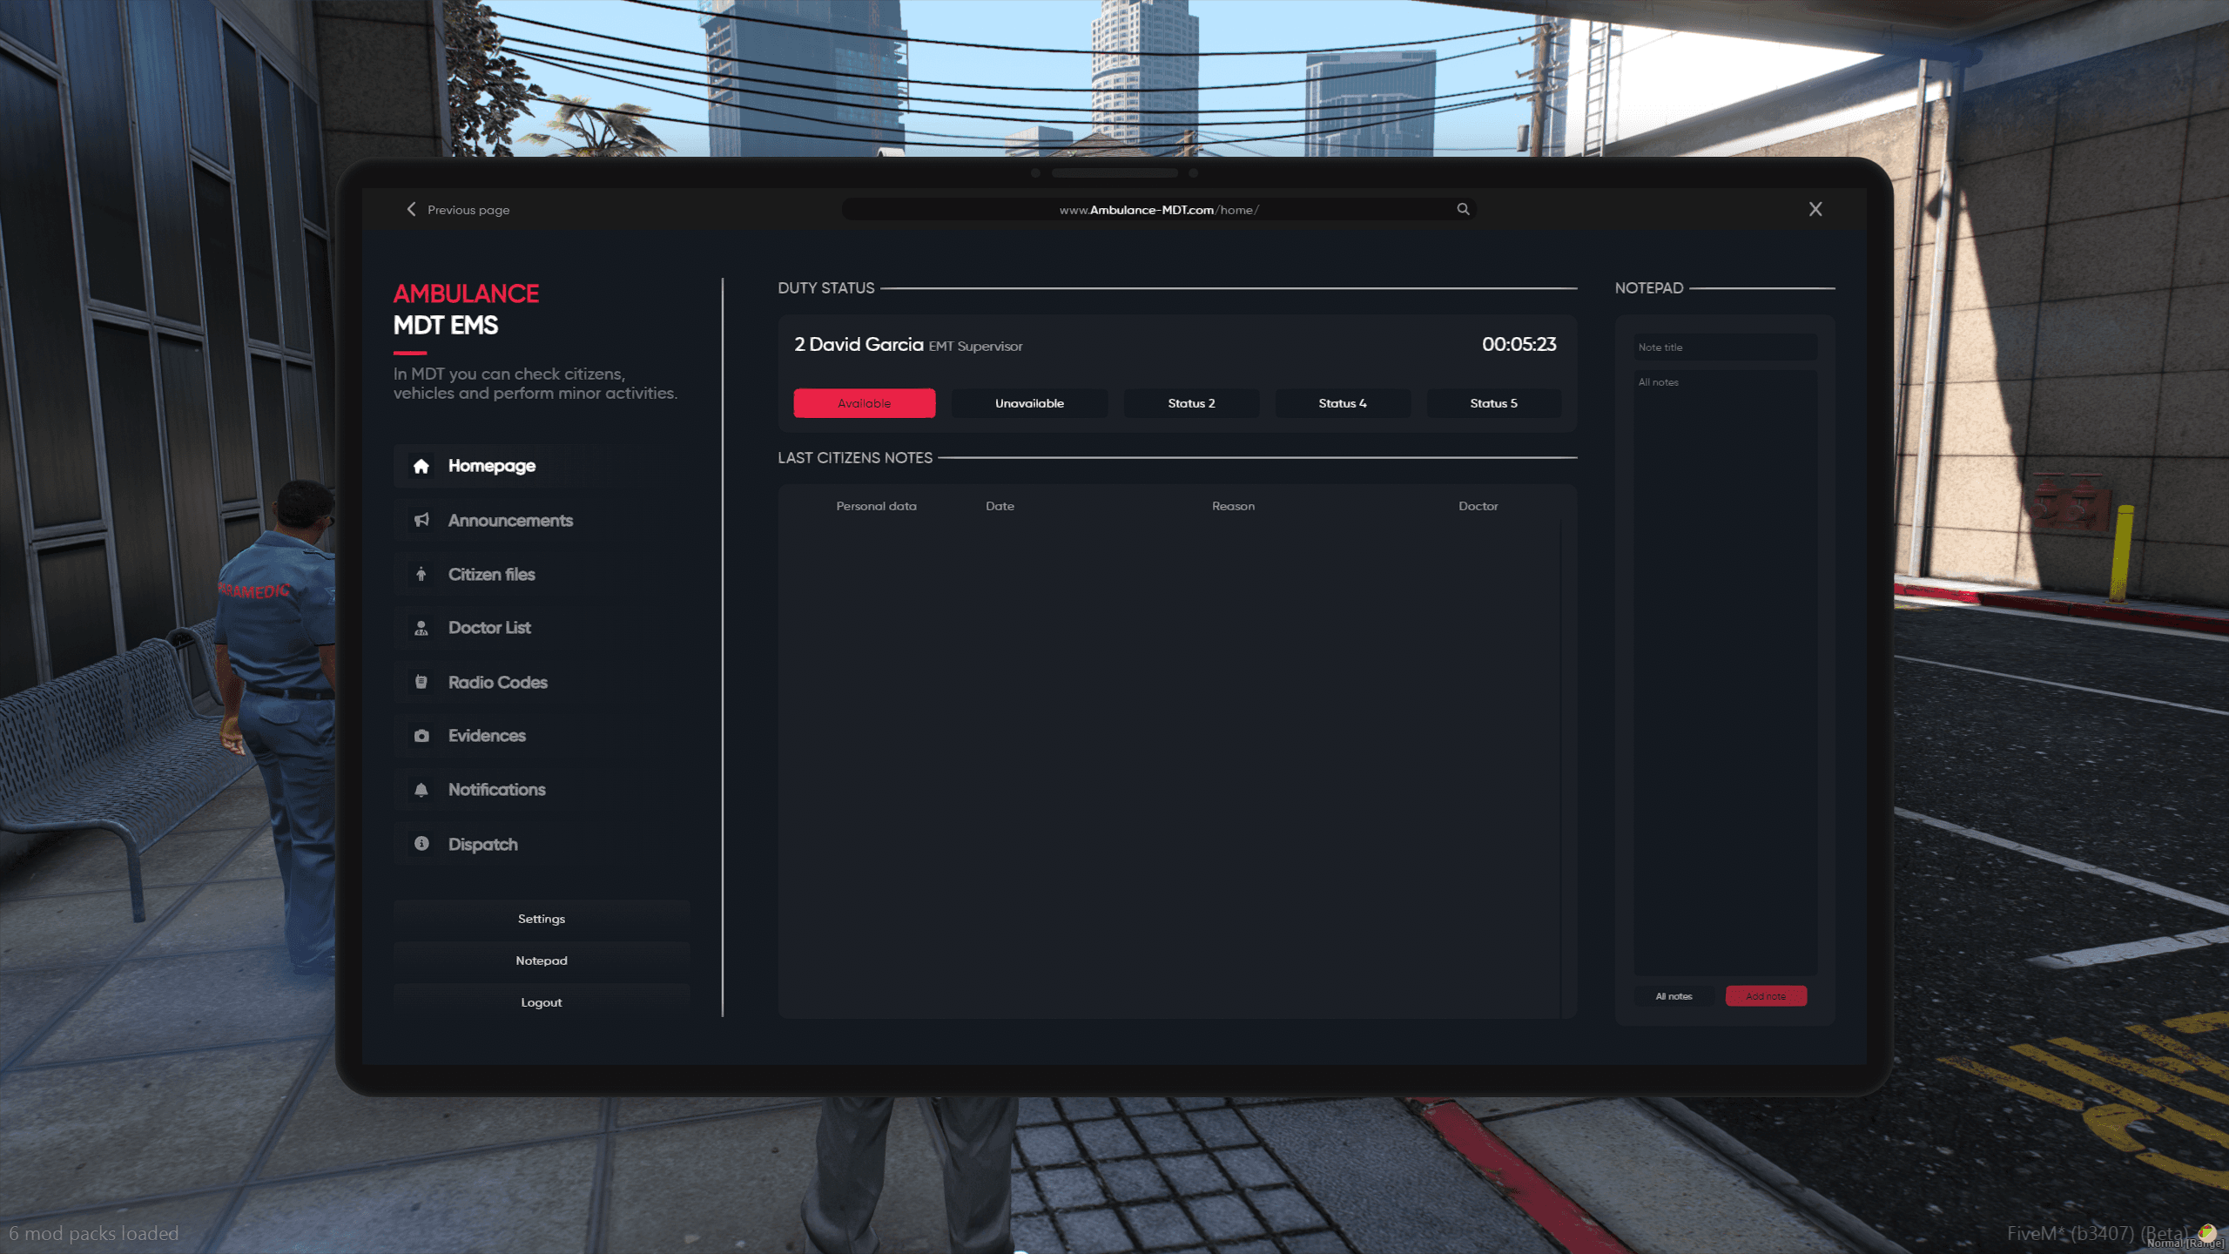The image size is (2229, 1254).
Task: Click the name 2 David Garcia
Action: click(859, 344)
